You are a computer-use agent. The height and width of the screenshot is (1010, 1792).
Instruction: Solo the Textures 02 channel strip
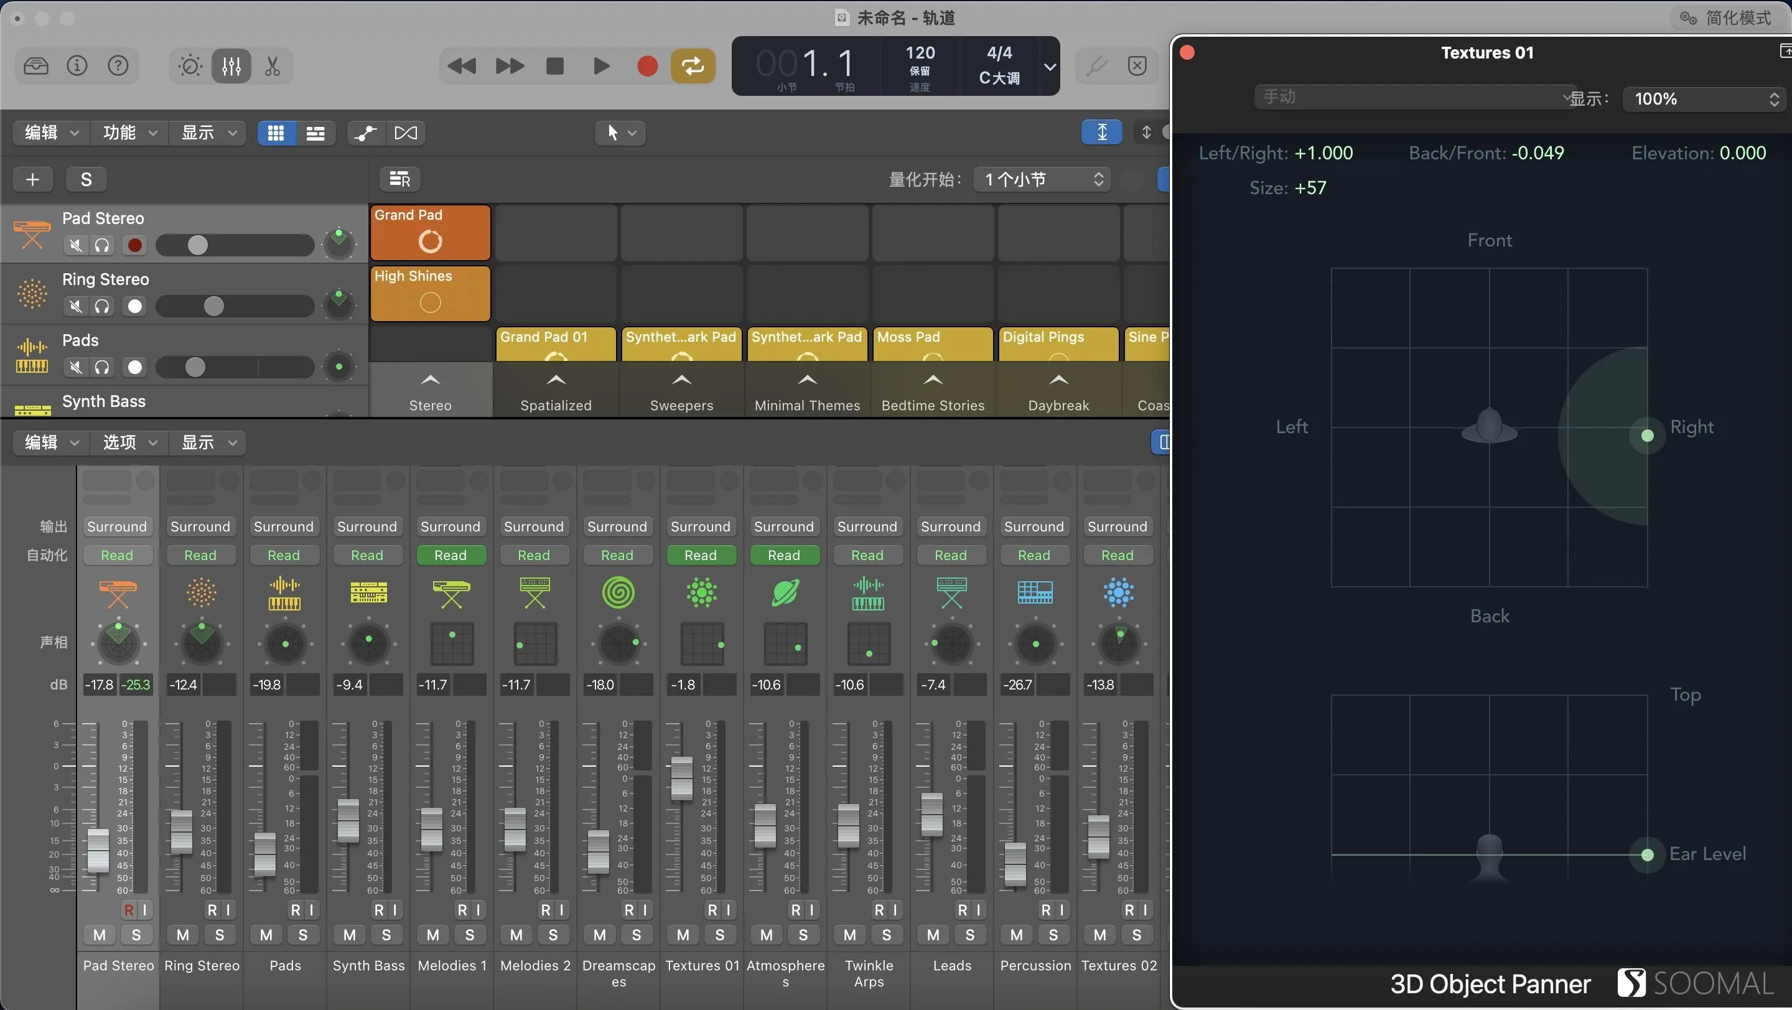1137,935
